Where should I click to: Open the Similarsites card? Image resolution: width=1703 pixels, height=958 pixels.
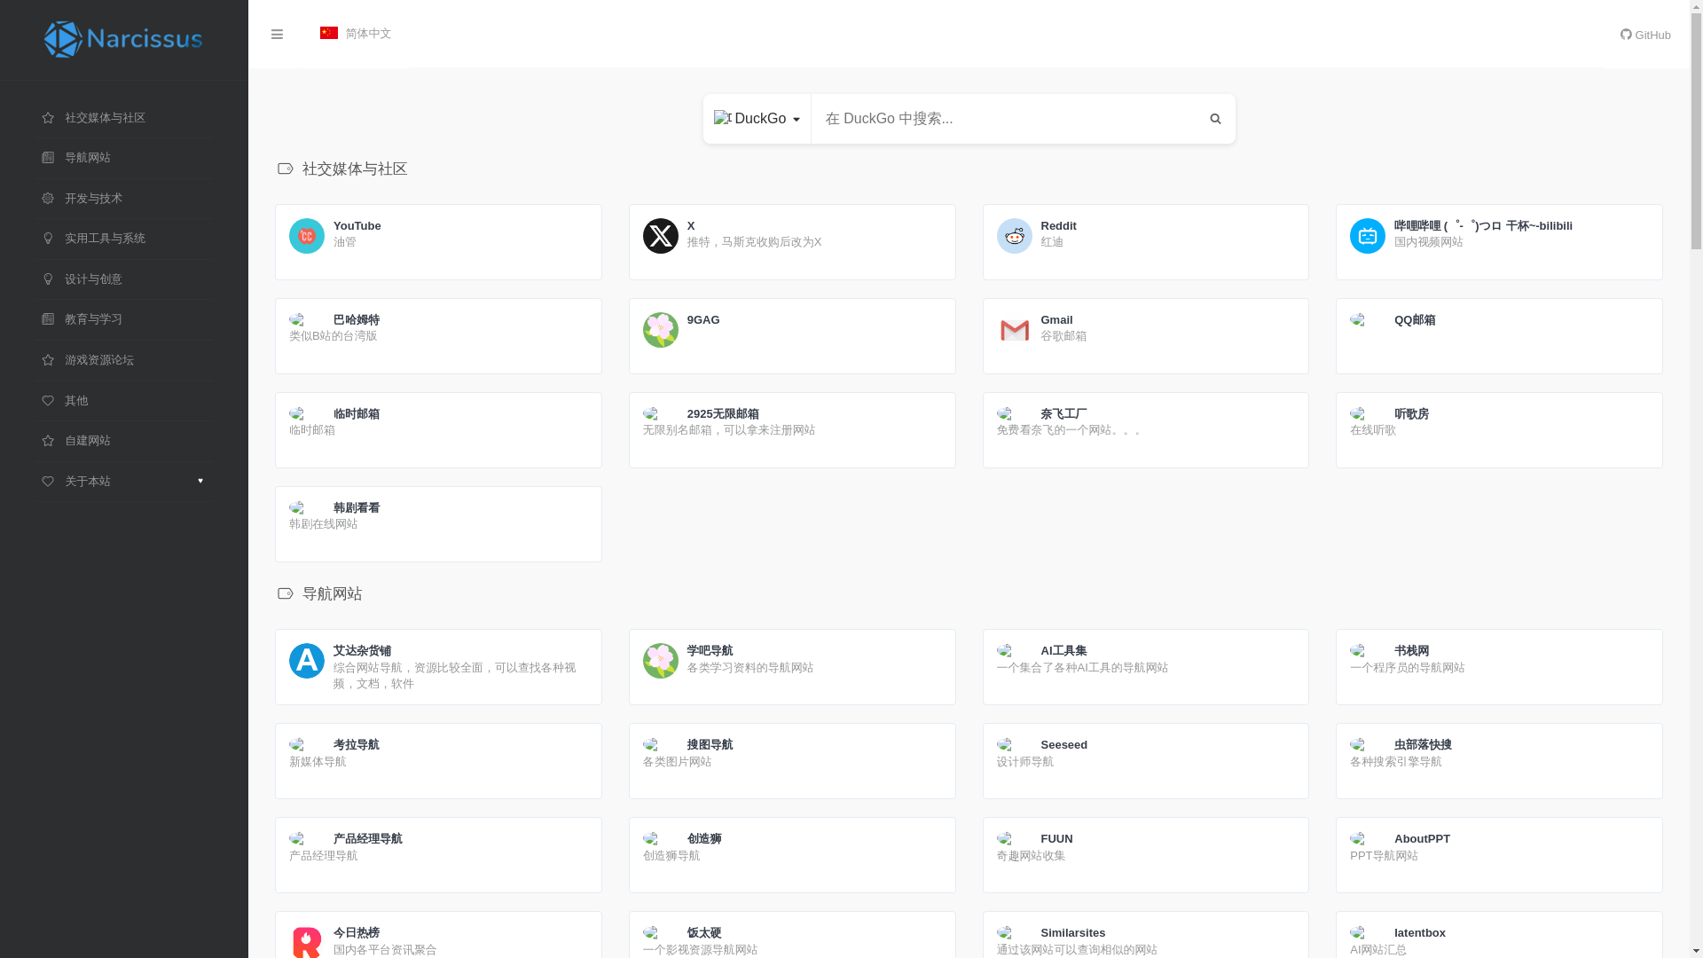point(1146,935)
